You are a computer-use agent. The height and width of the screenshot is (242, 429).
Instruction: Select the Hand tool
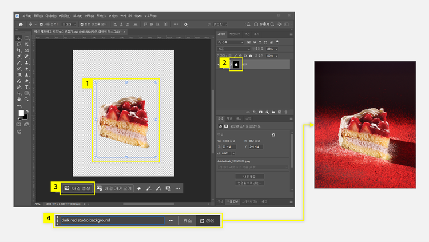click(19, 99)
